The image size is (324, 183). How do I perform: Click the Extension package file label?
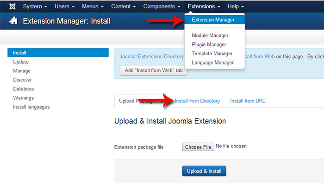[x=139, y=147]
